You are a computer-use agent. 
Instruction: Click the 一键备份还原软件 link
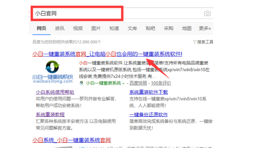pos(148,115)
